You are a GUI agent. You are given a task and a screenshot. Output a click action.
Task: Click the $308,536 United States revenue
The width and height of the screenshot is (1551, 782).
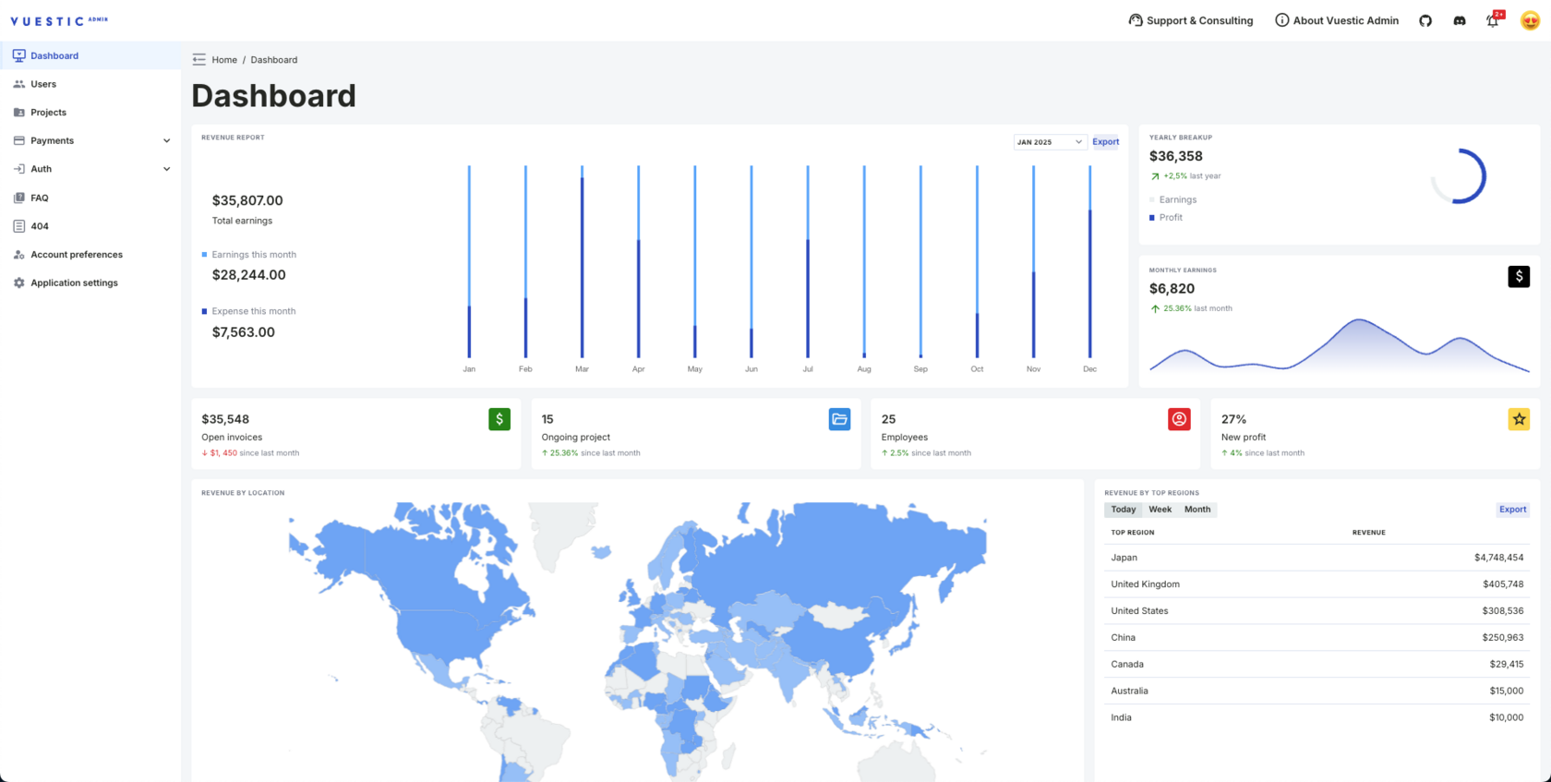pos(1503,611)
